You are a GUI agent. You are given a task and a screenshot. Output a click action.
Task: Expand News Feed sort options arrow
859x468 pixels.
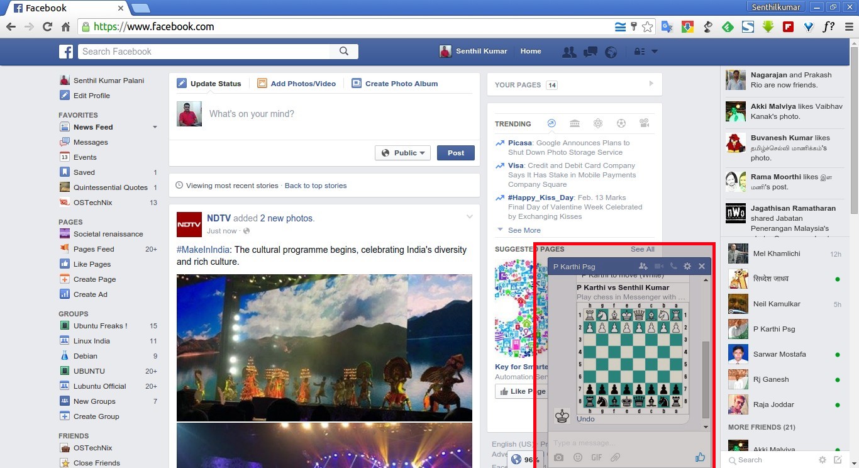(155, 127)
